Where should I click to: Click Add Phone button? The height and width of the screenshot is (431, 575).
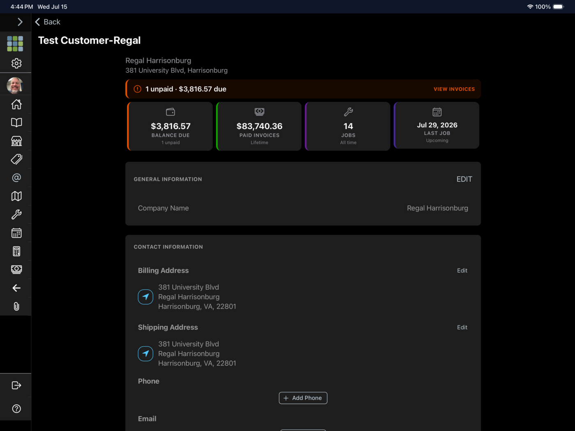(x=303, y=398)
